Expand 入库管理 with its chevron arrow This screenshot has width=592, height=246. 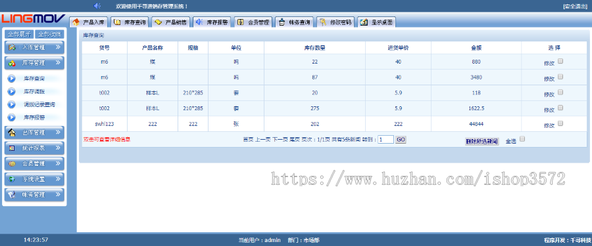[58, 47]
